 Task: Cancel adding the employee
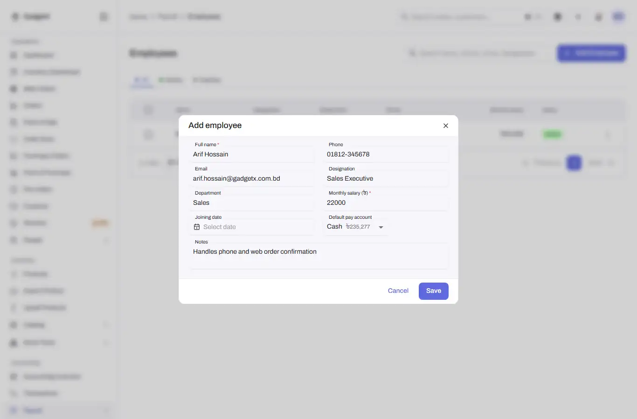[398, 291]
